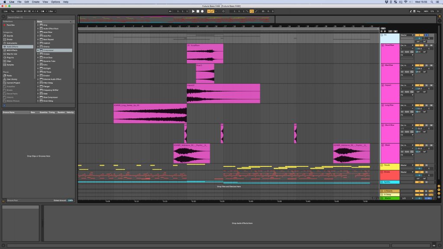Select the Instruments browser category
This screenshot has width=443, height=249.
tap(12, 43)
